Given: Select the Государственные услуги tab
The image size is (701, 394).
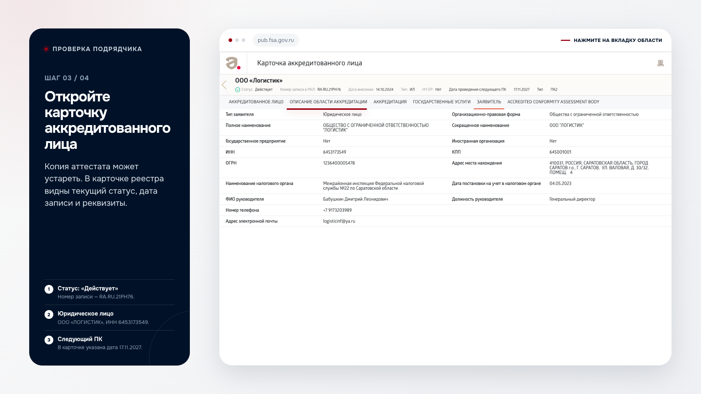Looking at the screenshot, I should point(441,102).
